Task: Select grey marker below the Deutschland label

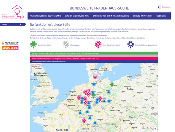Action: pyautogui.click(x=95, y=105)
